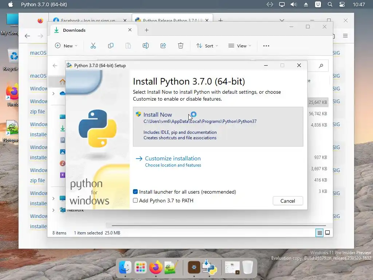This screenshot has height=280, width=373.
Task: Open See more ellipsis menu
Action: tap(266, 46)
